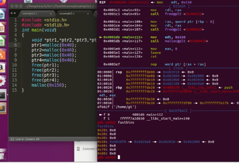
Task: Open Ubuntu Software Center icon
Action: point(3,54)
